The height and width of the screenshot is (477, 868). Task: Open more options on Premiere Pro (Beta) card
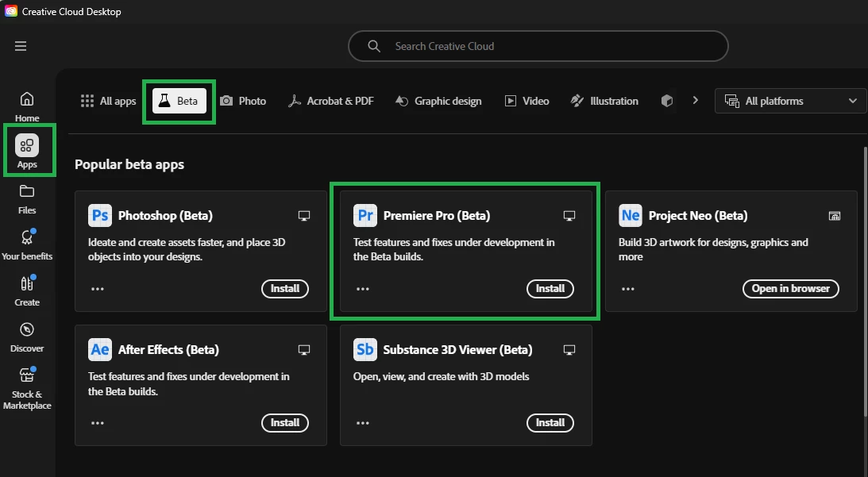point(363,289)
